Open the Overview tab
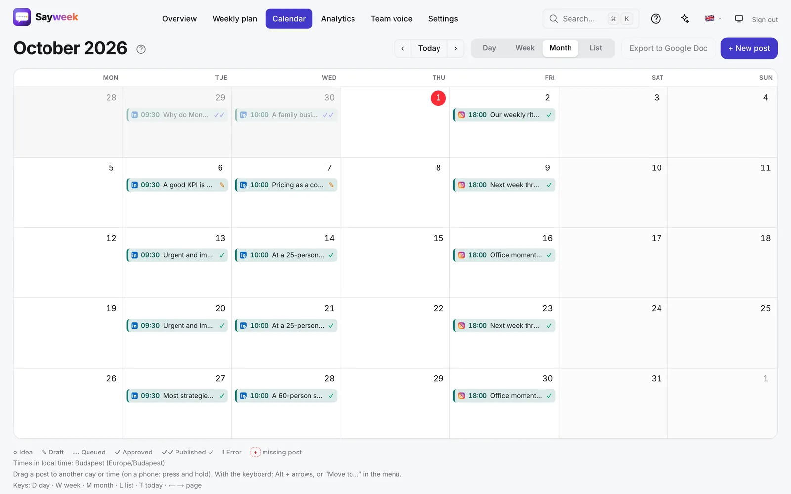The image size is (791, 494). [179, 19]
